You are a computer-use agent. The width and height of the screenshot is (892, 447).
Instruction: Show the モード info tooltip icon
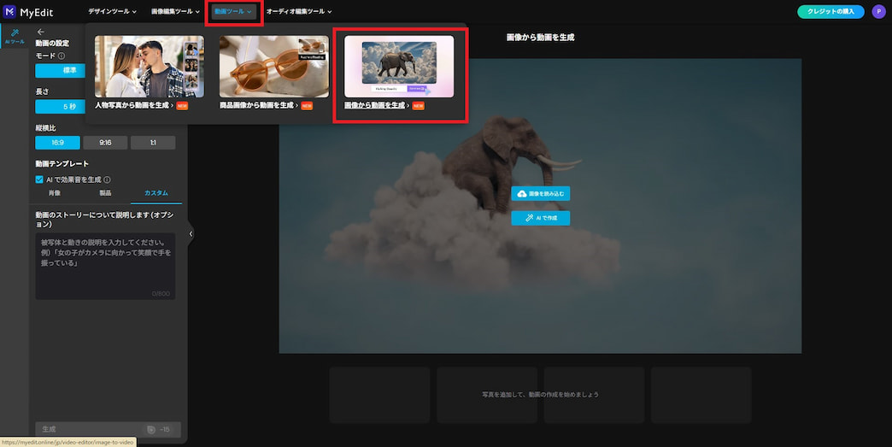click(62, 56)
